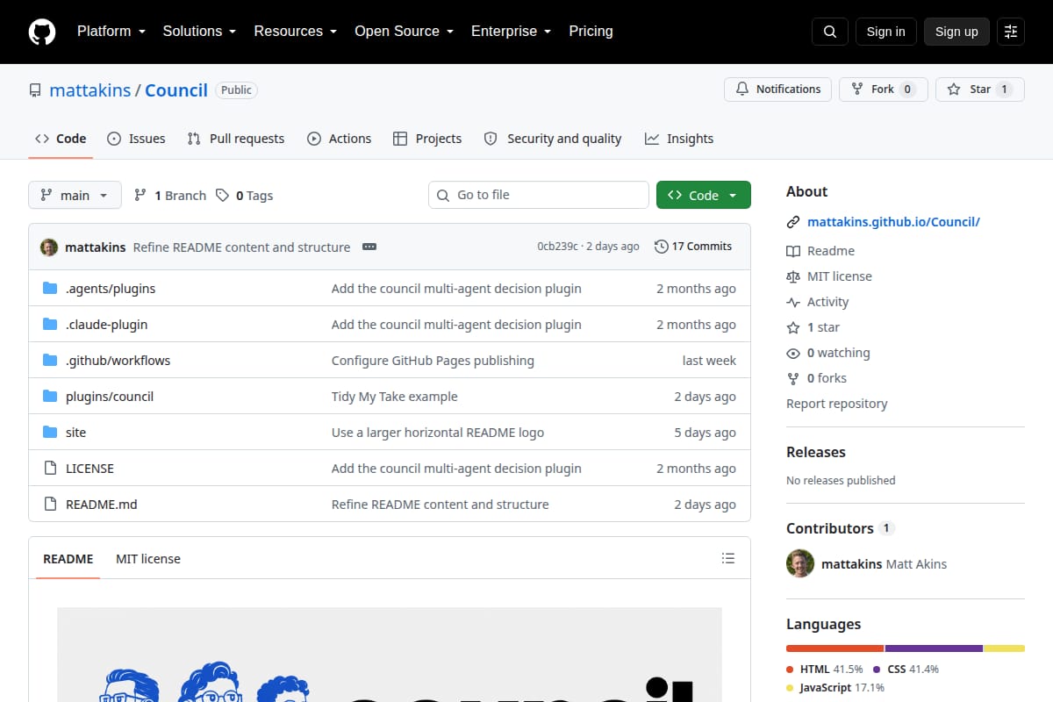Open commit hash 0cb239c

(558, 247)
